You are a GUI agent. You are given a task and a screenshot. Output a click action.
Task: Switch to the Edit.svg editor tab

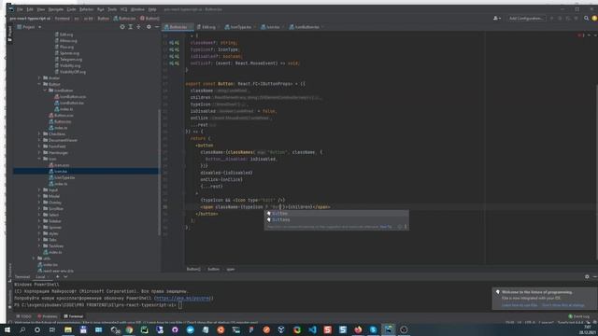(x=207, y=27)
